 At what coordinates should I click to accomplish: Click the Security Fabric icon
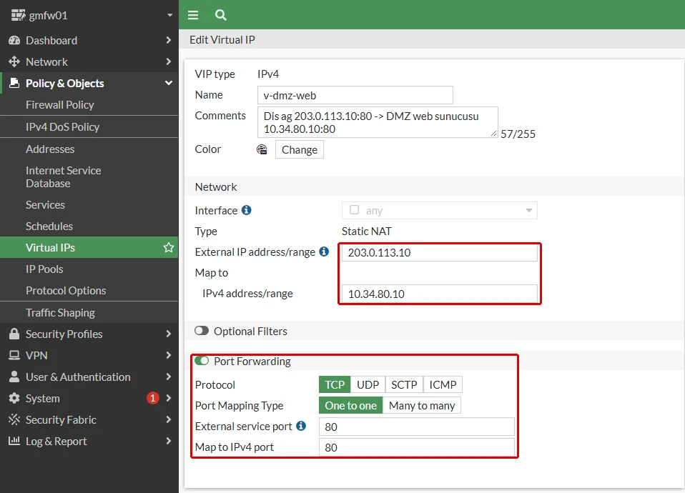click(x=14, y=419)
